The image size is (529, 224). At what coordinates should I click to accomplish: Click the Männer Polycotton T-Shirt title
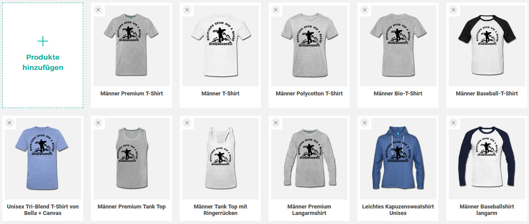pyautogui.click(x=309, y=94)
